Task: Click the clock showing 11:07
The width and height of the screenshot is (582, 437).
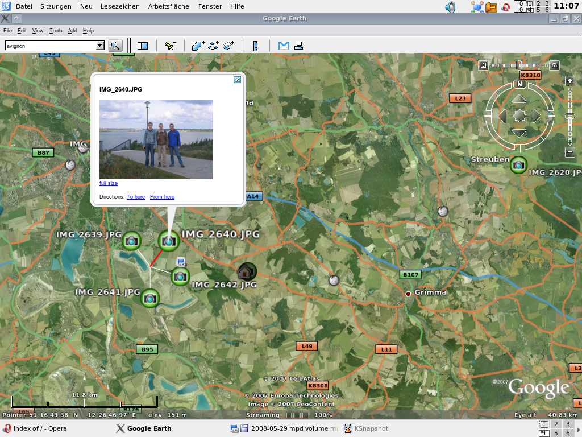Action: tap(566, 6)
